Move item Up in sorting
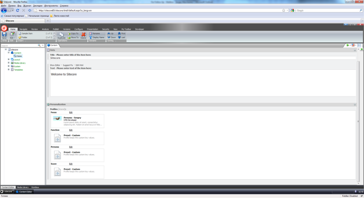The height and width of the screenshot is (198, 364). click(x=110, y=33)
